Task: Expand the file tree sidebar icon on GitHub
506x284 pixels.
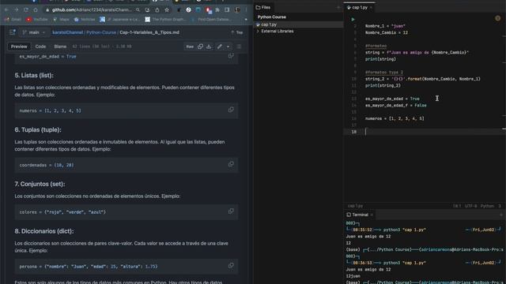Action: coord(13,32)
